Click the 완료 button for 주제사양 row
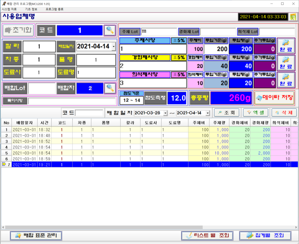 286,46
